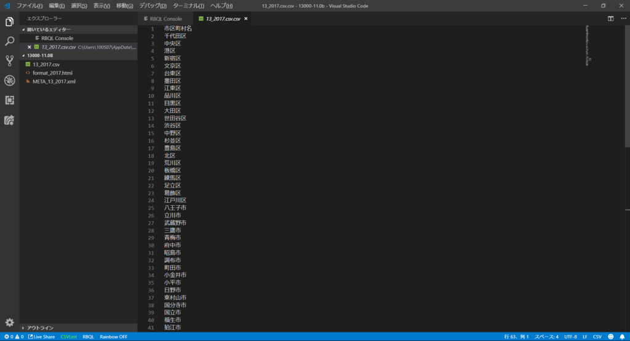Toggle Rainbow OFF in status bar
The image size is (630, 341).
coord(113,337)
